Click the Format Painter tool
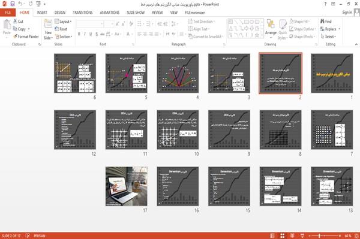This screenshot has height=239, width=360. coord(26,37)
